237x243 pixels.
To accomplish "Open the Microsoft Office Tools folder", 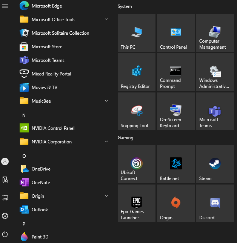I will point(64,20).
